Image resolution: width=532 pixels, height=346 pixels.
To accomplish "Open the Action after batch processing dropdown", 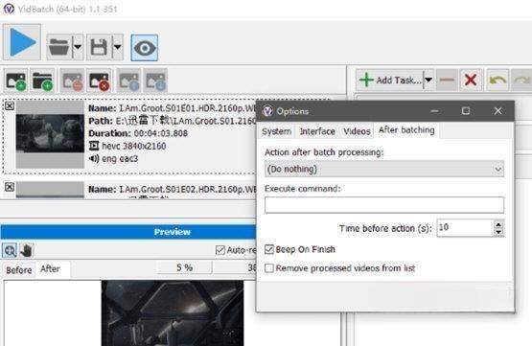I will pos(384,169).
